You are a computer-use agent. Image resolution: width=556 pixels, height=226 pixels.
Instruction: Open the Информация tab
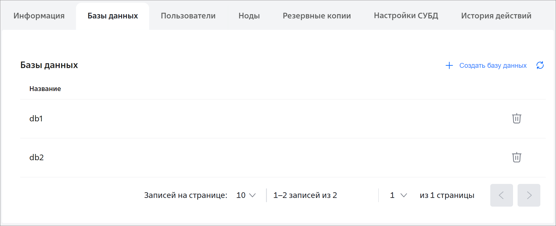pyautogui.click(x=39, y=16)
